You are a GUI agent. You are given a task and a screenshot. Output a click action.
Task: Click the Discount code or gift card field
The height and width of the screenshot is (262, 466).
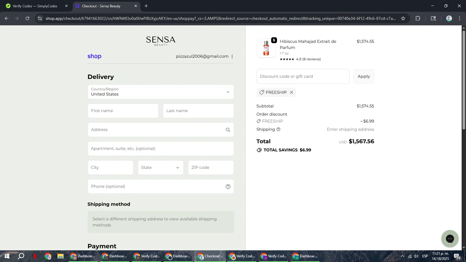click(303, 76)
